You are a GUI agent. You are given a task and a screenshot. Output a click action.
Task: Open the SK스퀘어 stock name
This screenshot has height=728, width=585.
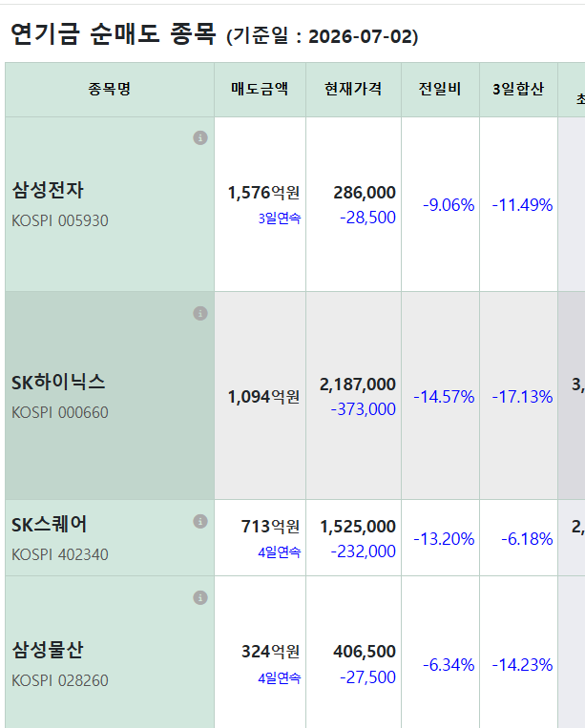[50, 525]
